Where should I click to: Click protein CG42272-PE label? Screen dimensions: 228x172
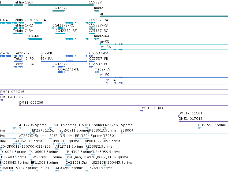(69, 69)
